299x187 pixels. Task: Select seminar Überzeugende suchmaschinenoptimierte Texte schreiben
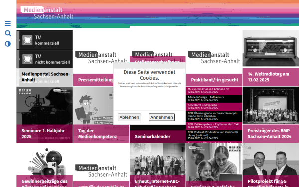[214, 116]
